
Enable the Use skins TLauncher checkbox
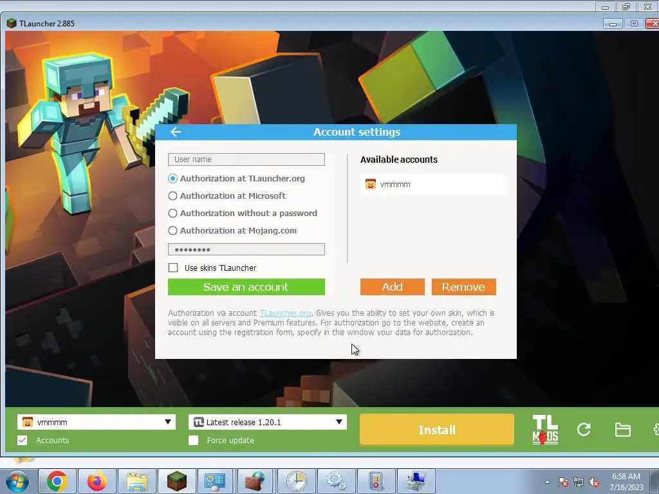click(173, 268)
